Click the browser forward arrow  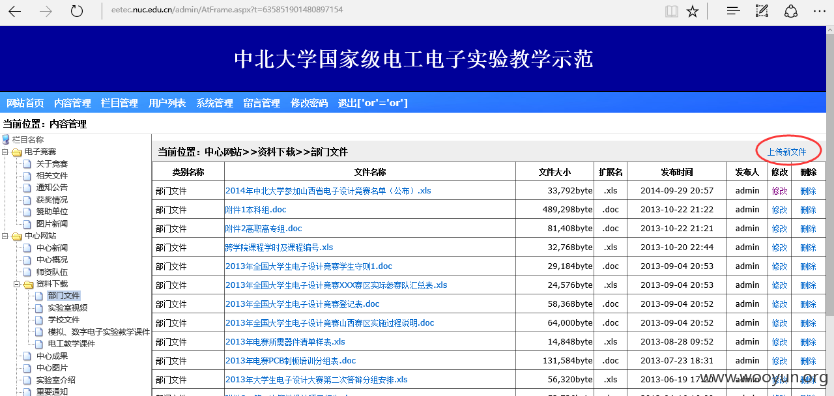[x=46, y=11]
